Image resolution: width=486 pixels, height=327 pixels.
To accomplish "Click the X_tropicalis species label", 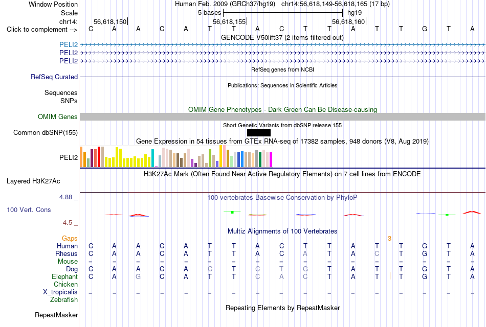I will click(x=60, y=292).
